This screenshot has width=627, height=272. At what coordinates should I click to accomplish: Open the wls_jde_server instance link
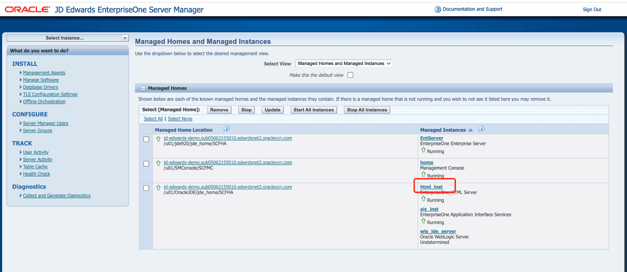pyautogui.click(x=438, y=231)
